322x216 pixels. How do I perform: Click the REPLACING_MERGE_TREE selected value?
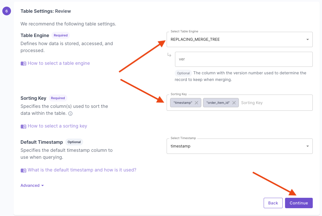tap(195, 39)
